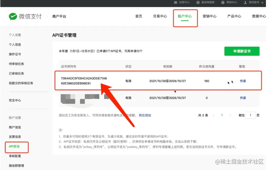Viewport: 269px width, 170px height.
Task: Click the 我的账号 user icon
Action: [245, 2]
